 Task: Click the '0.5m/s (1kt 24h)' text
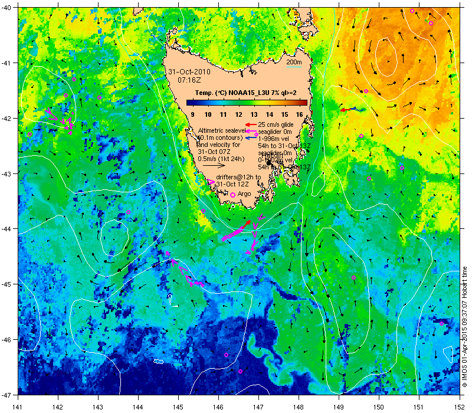click(221, 159)
